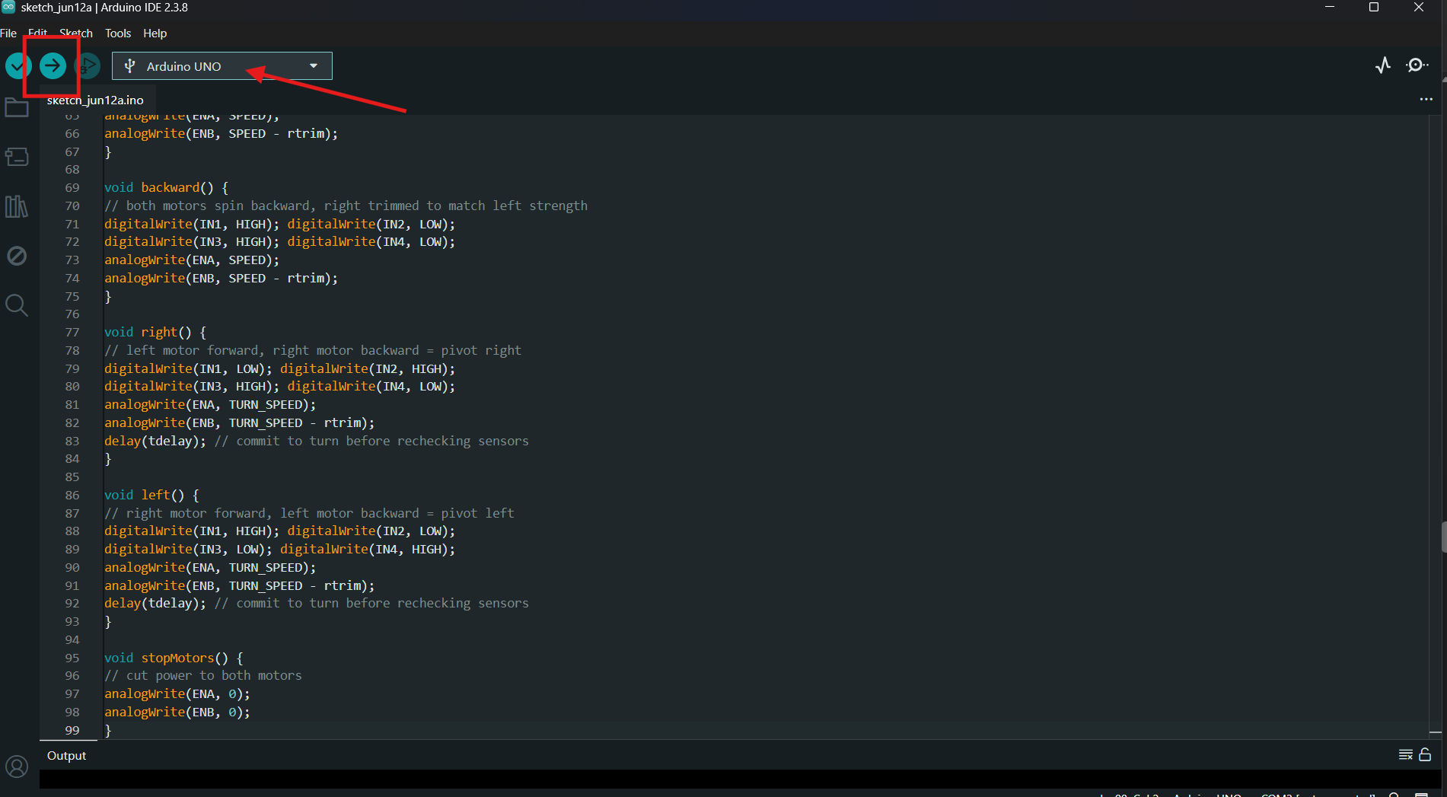This screenshot has height=797, width=1447.
Task: Click 'analogWrite(ENA, 0);' on line 97
Action: [177, 694]
